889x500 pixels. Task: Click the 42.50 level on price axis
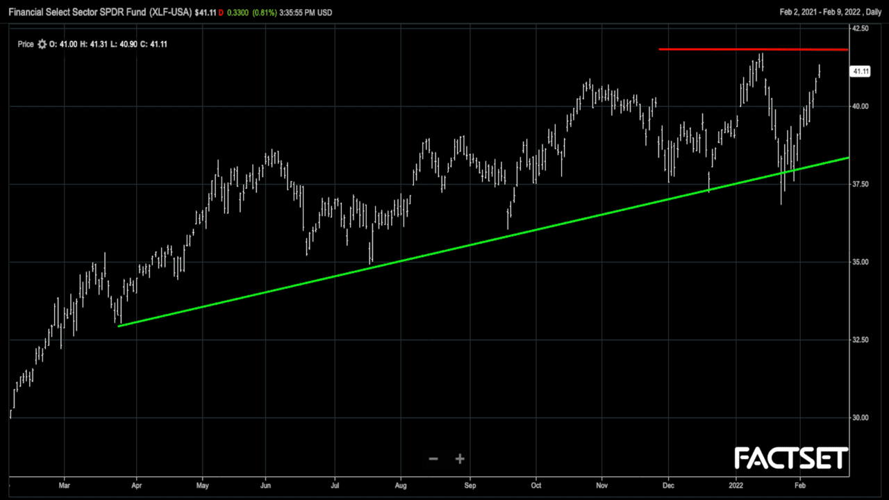point(860,28)
